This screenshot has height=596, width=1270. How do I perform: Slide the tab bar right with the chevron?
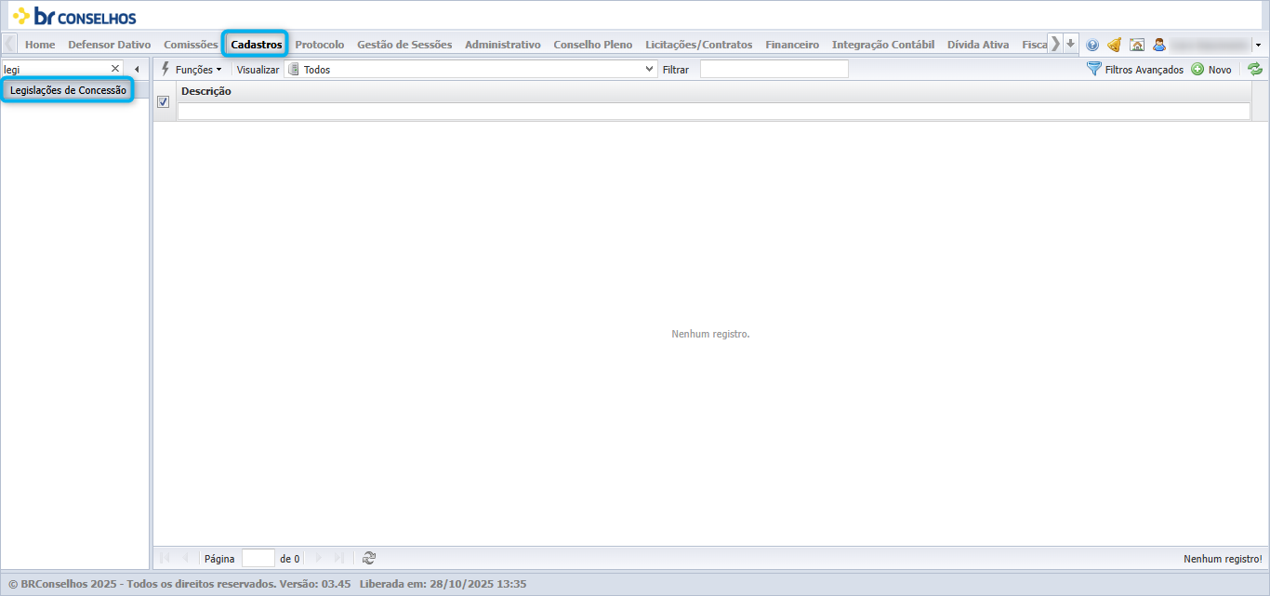[x=1055, y=44]
